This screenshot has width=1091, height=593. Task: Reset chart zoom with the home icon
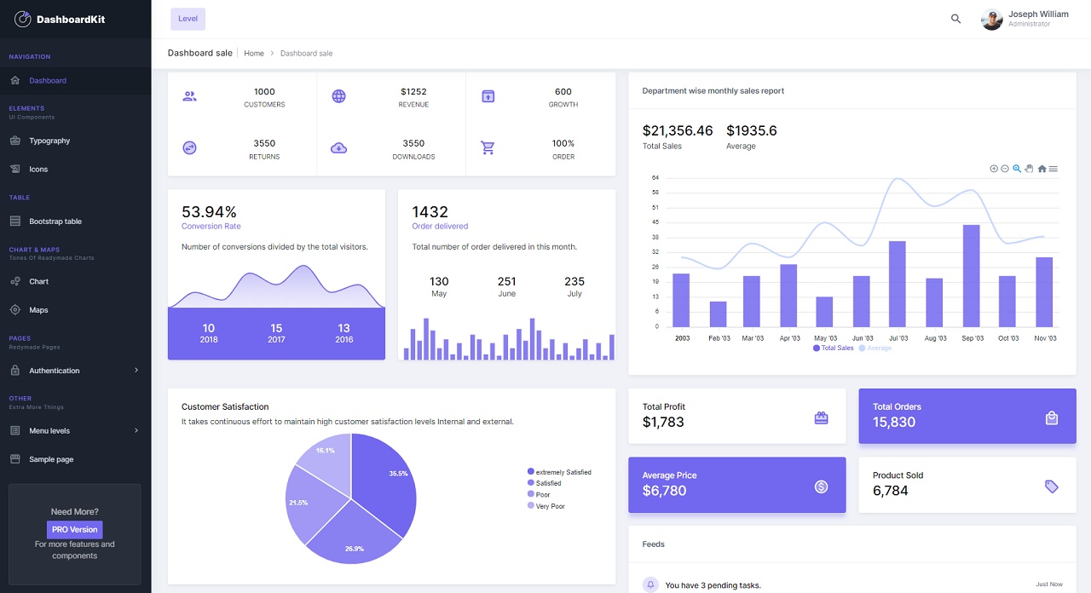point(1042,169)
